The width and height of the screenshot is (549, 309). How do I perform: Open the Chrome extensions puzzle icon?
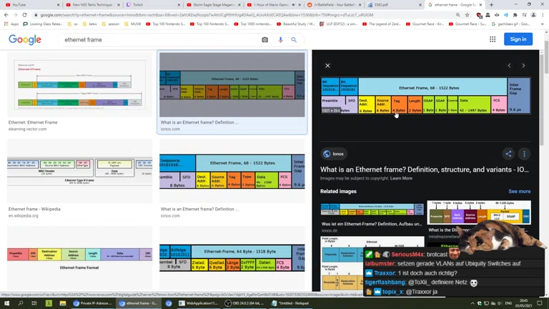[515, 15]
